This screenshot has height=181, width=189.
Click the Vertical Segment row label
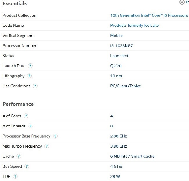pyautogui.click(x=18, y=36)
